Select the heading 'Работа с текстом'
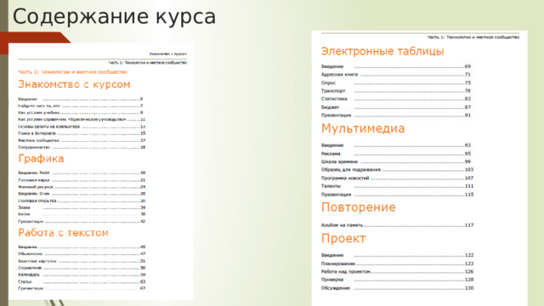This screenshot has height=306, width=544. [63, 233]
